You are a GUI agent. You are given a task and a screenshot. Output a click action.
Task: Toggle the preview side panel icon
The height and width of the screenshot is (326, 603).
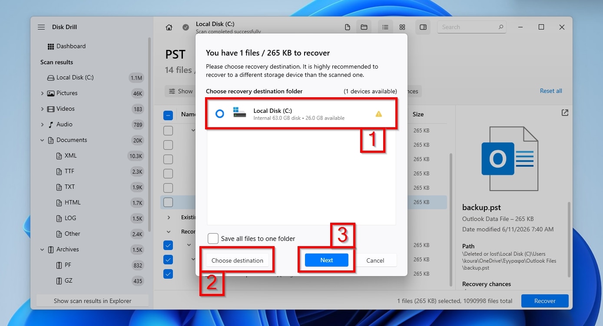[x=423, y=27]
